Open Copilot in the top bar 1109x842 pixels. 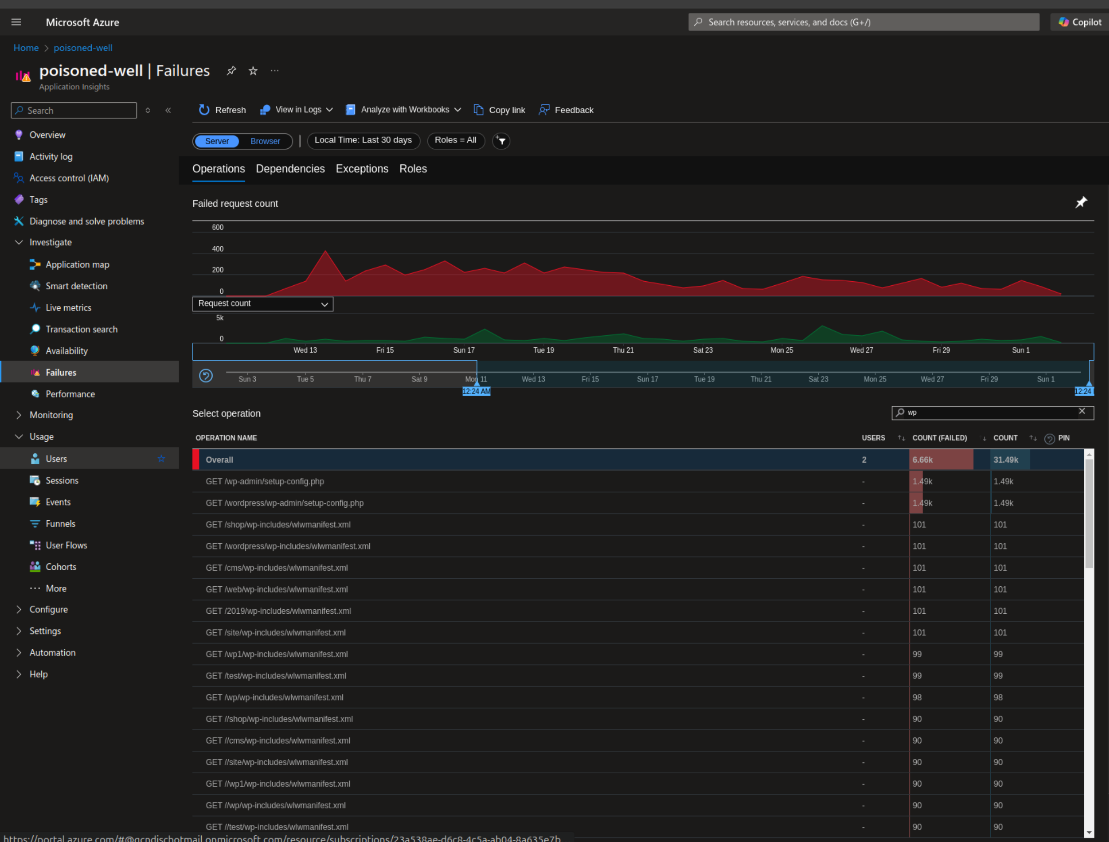[1079, 22]
